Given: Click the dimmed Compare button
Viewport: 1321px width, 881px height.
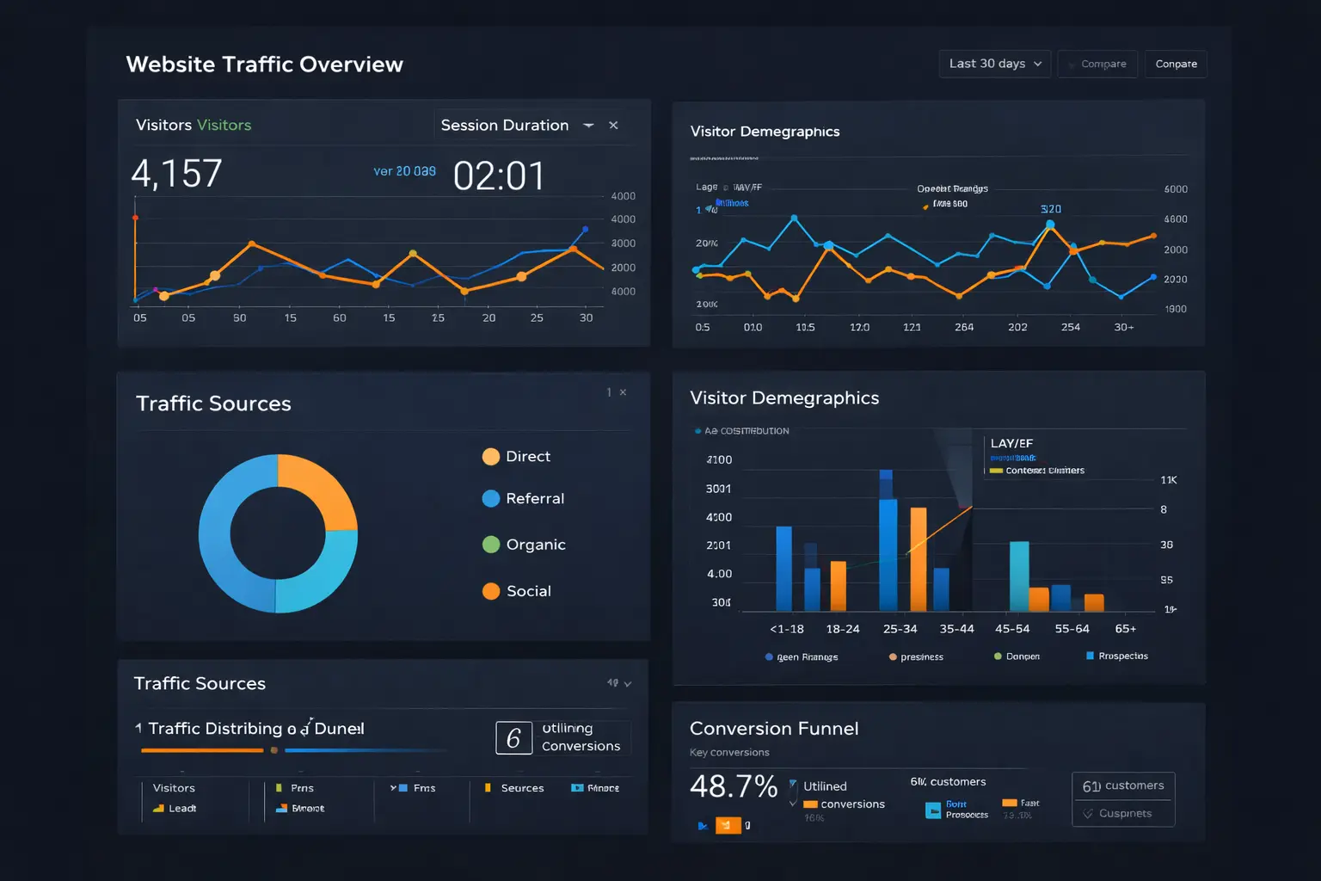Looking at the screenshot, I should tap(1097, 64).
